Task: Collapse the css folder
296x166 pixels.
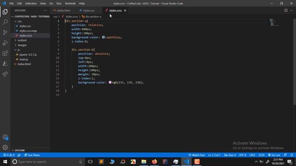Action: pos(31,22)
